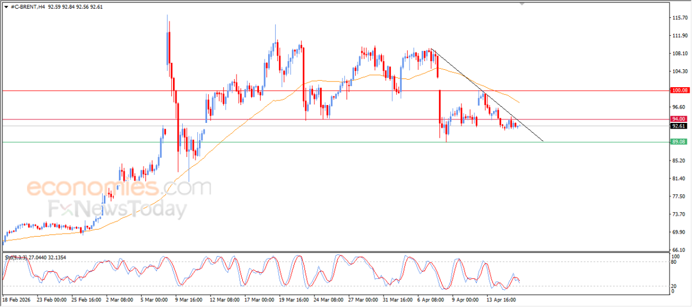Viewport: 692px width, 307px height.
Task: Click the black 92.61 current price tag
Action: 678,126
